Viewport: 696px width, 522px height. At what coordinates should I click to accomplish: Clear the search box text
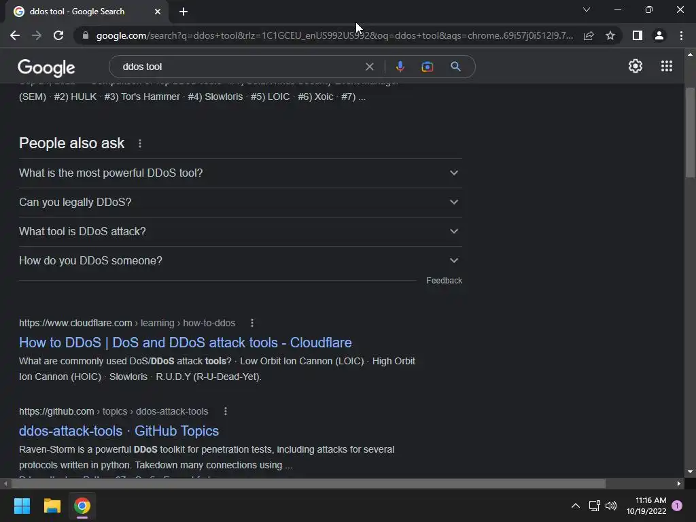click(369, 67)
